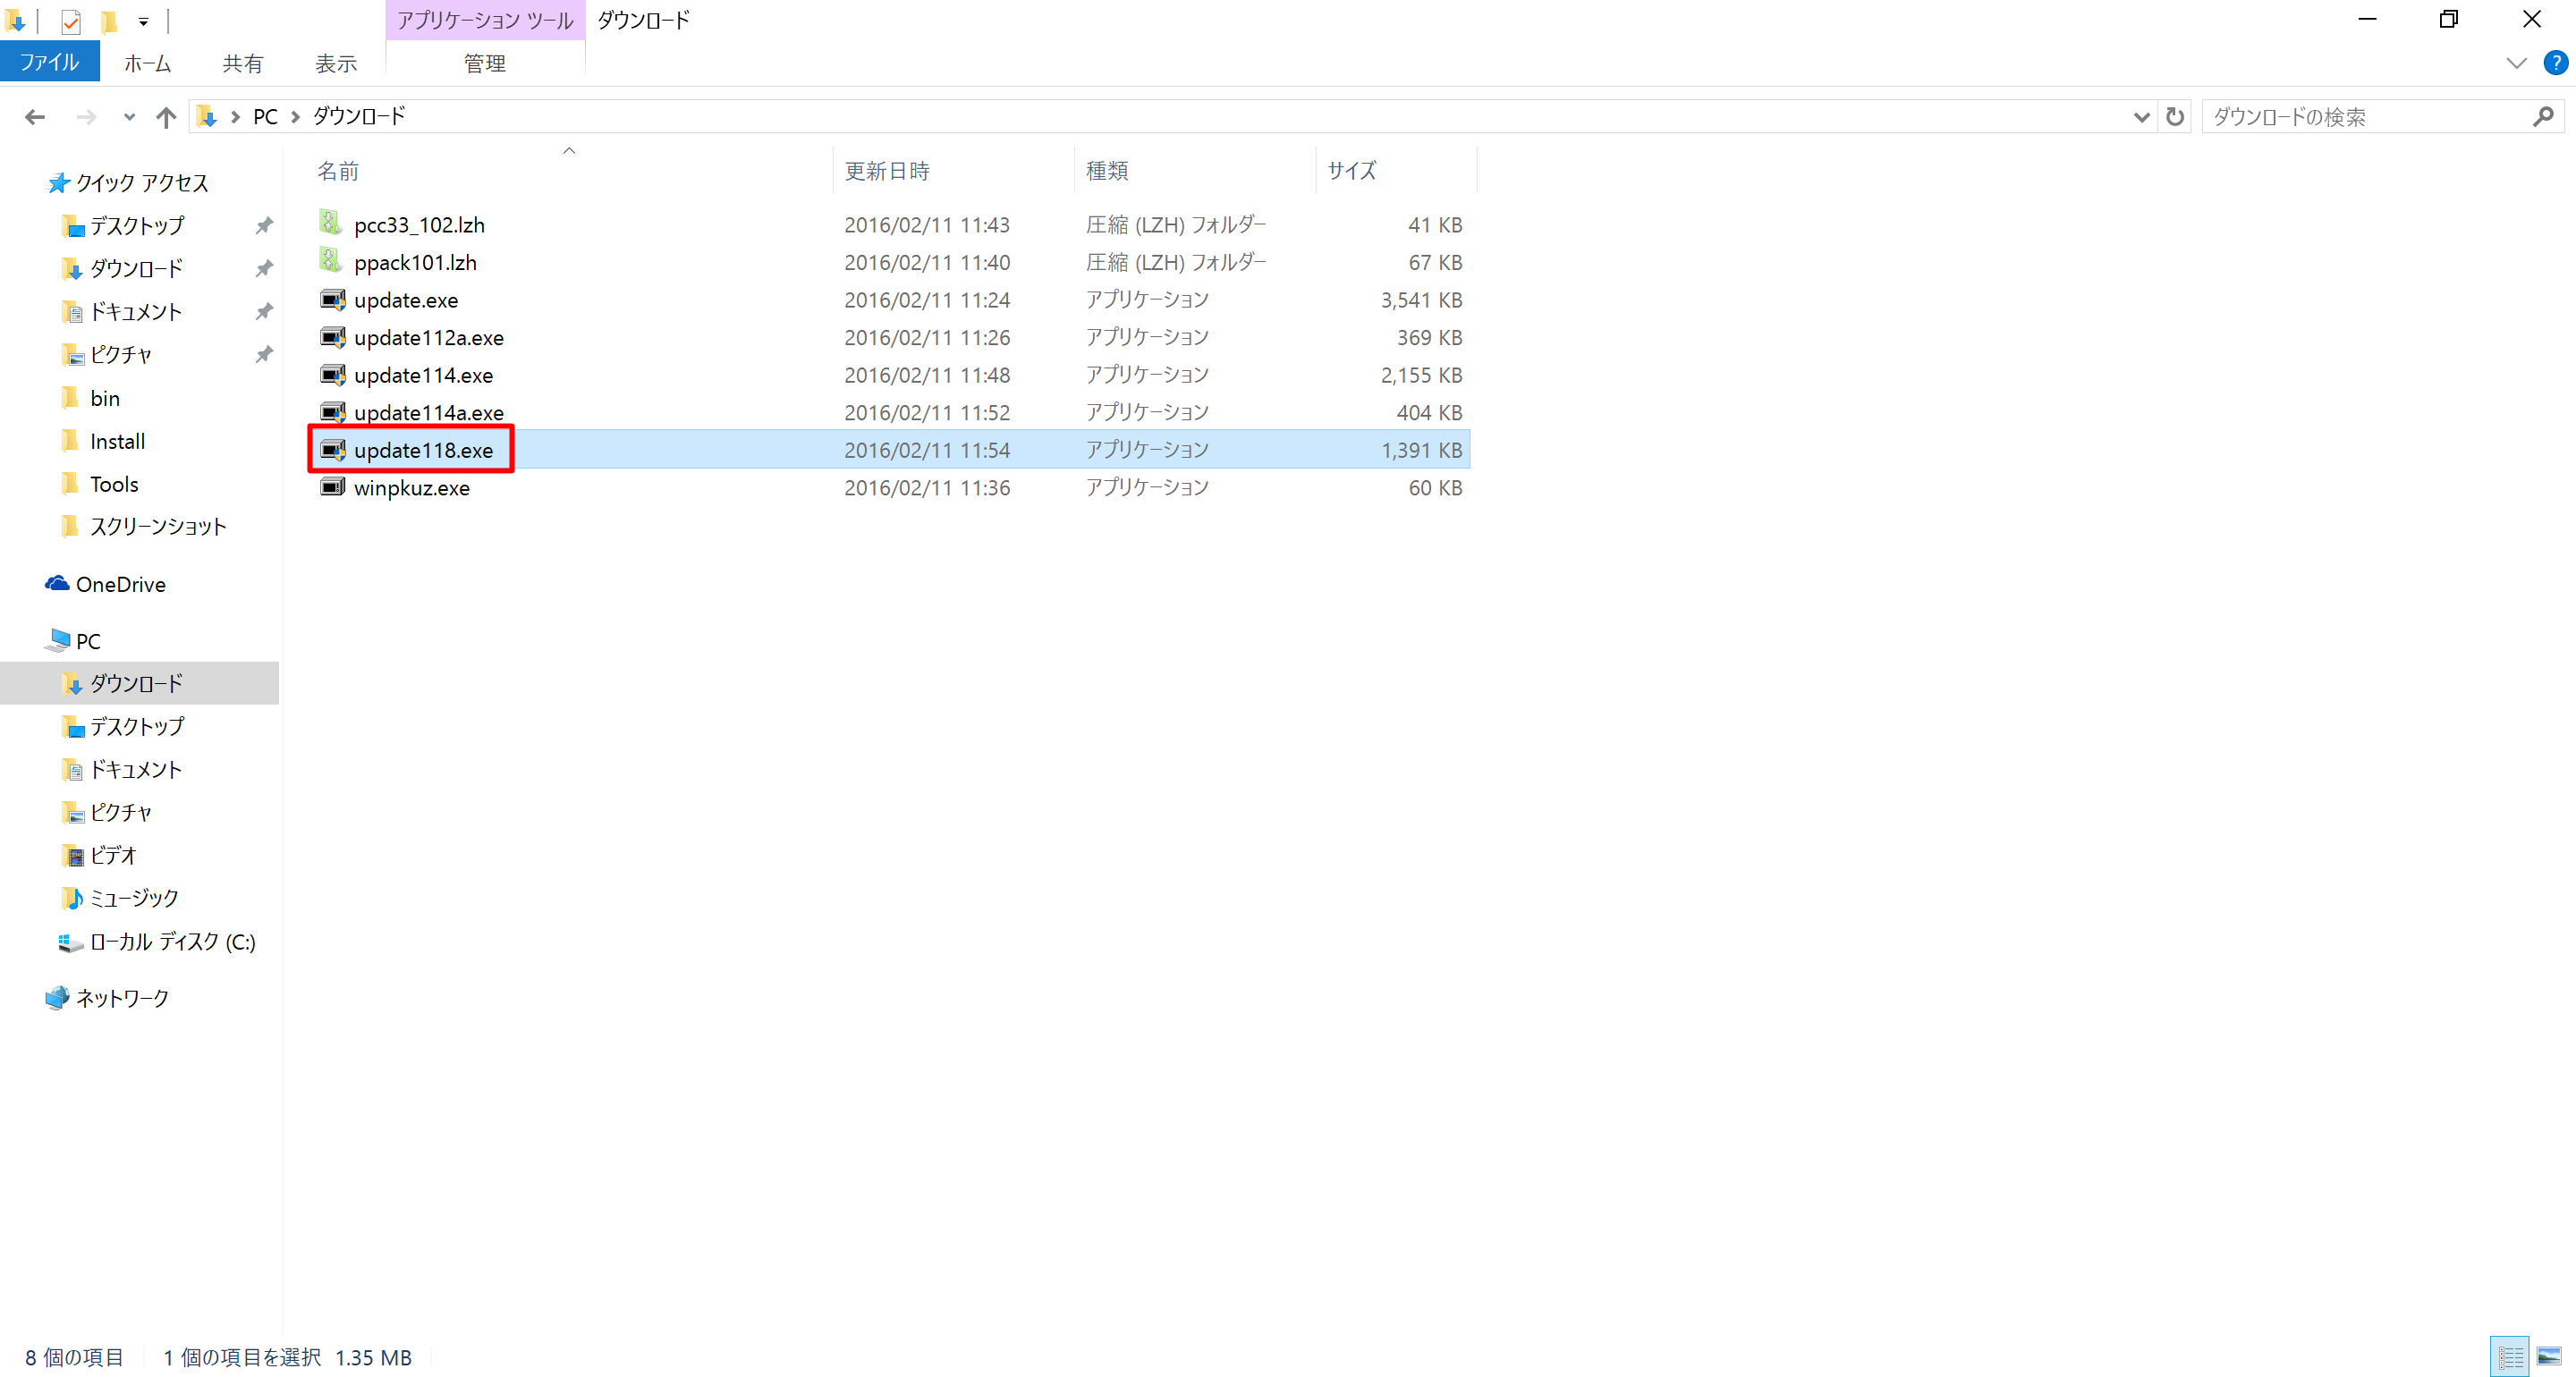Viewport: 2576px width, 1377px height.
Task: Open the Tools folder in sidebar
Action: [x=114, y=484]
